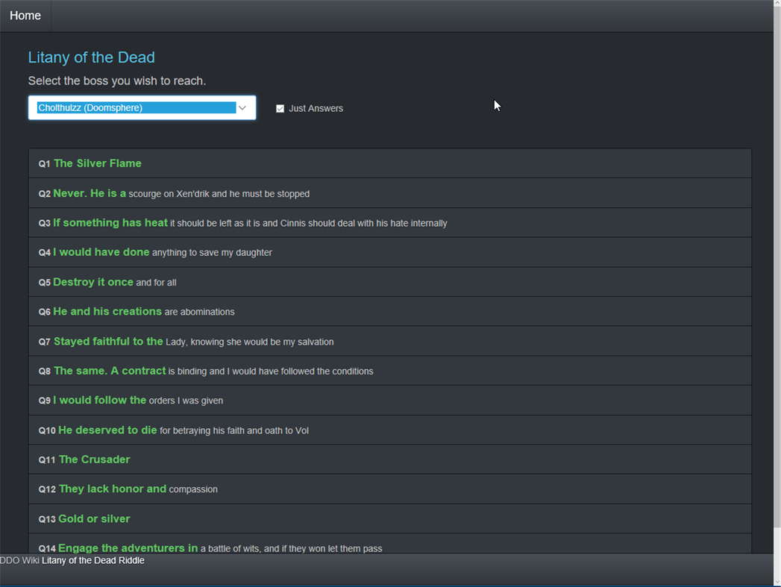
Task: Uncheck the Just Answers checkbox
Action: tap(280, 109)
